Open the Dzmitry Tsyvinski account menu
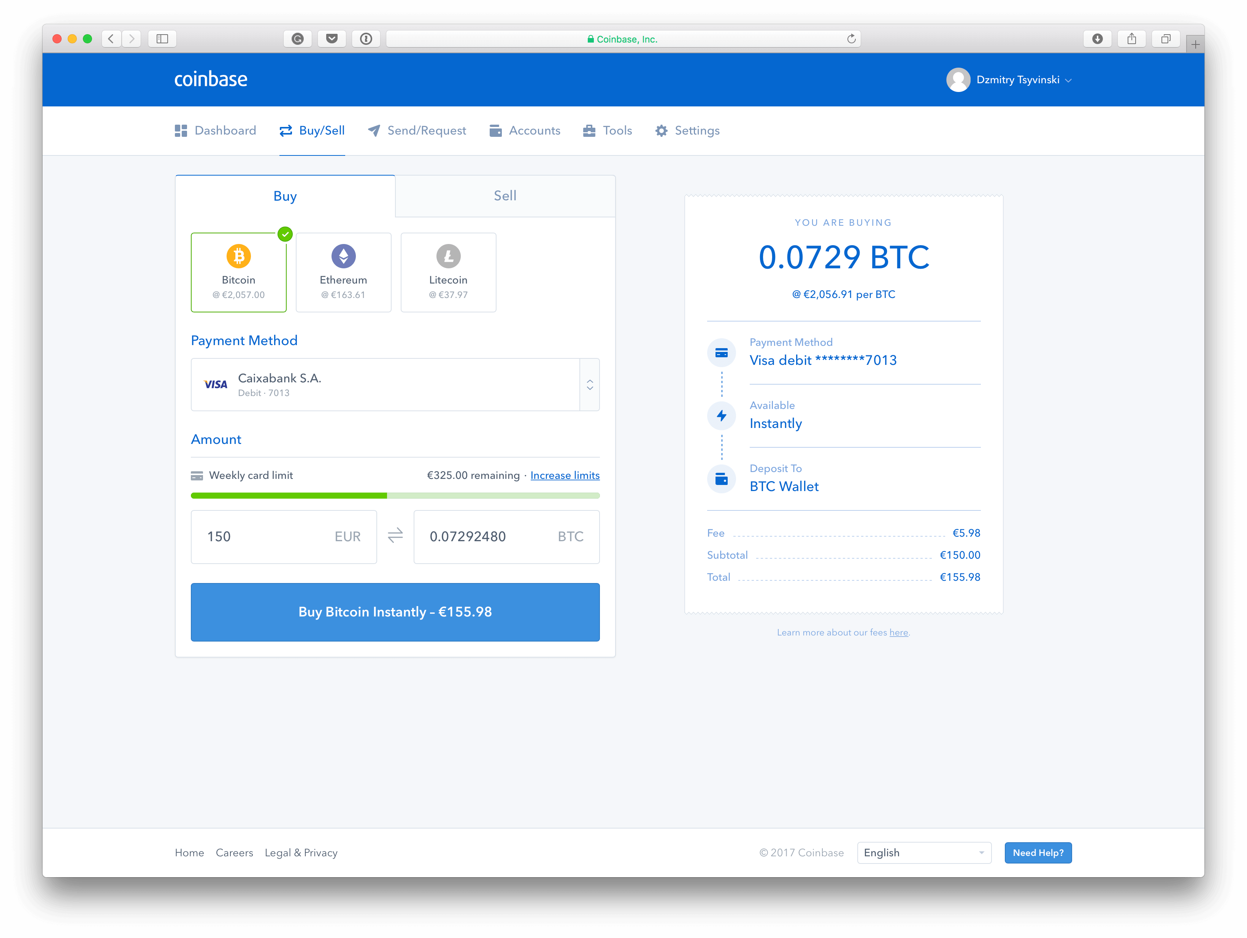 pyautogui.click(x=1009, y=80)
